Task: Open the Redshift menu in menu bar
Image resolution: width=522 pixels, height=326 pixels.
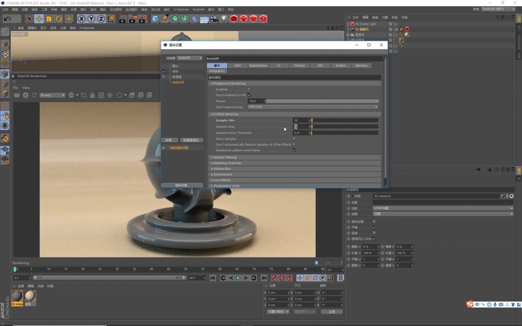Action: (x=198, y=9)
